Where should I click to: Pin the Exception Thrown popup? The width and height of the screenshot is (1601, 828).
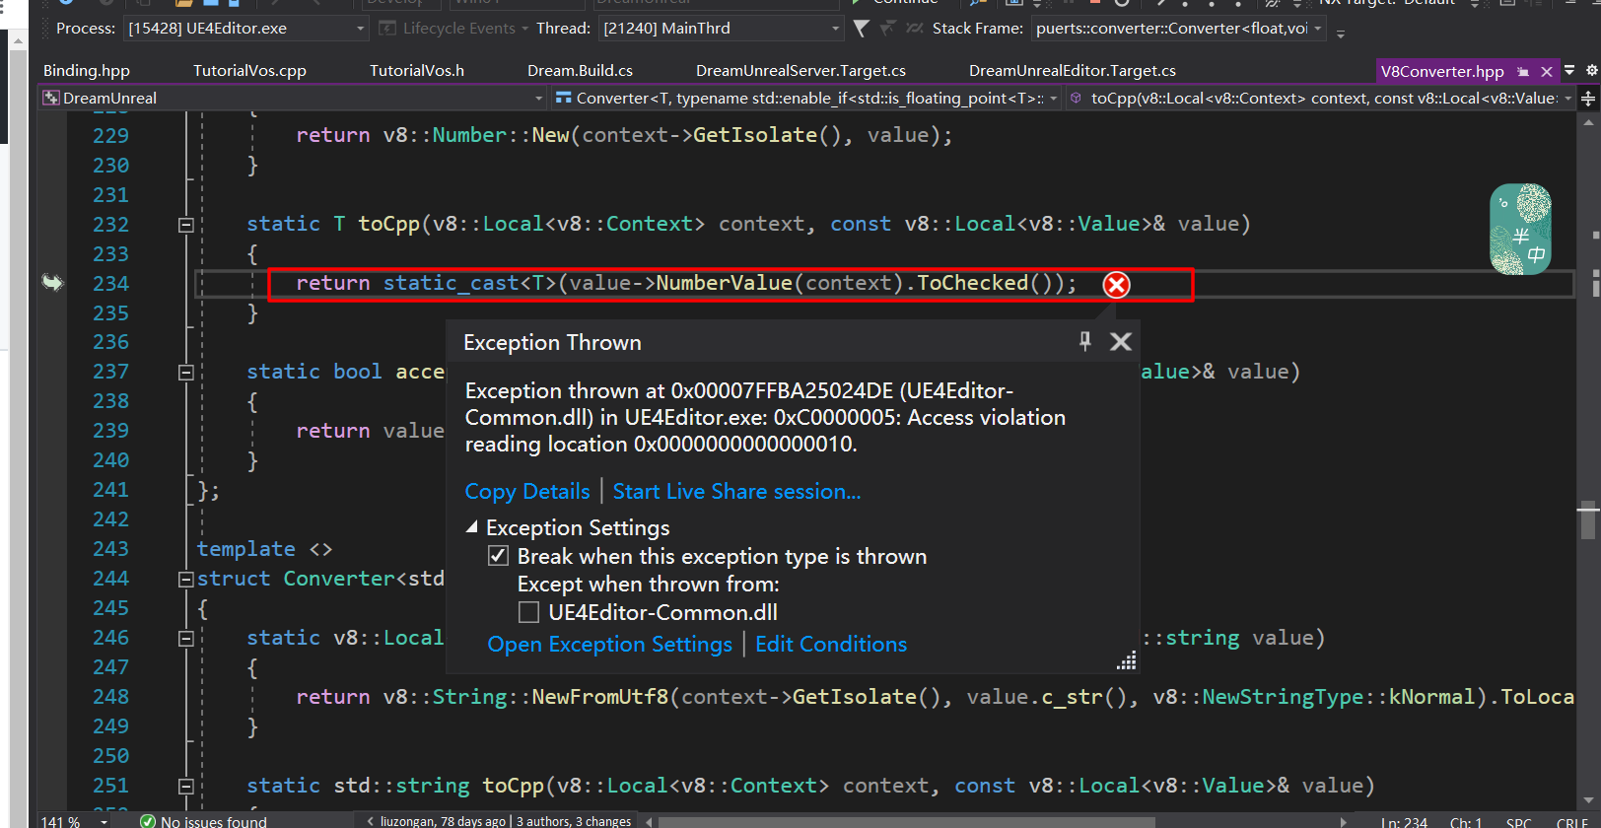(x=1084, y=341)
